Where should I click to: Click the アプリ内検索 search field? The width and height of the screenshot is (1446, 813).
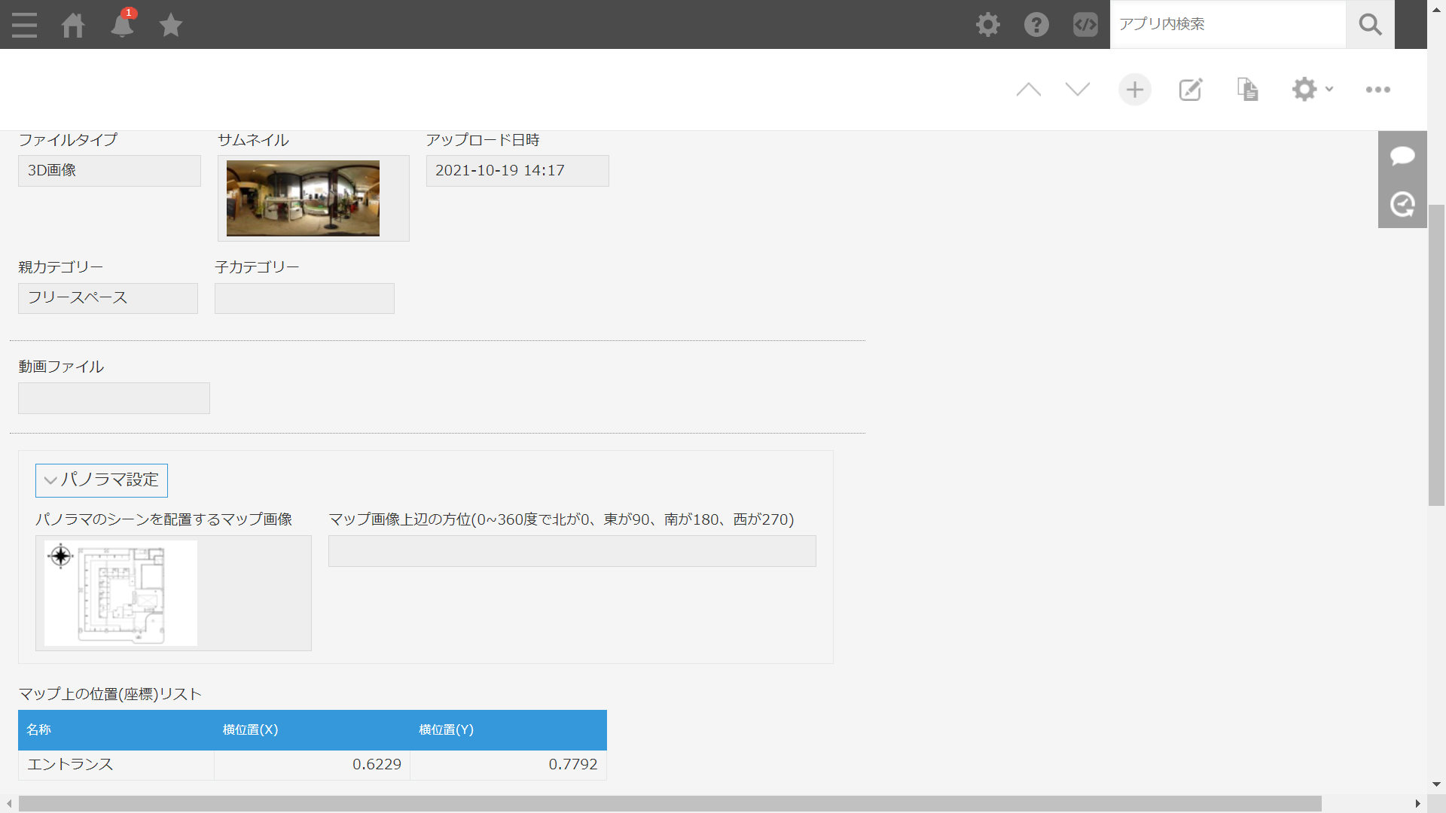tap(1228, 25)
